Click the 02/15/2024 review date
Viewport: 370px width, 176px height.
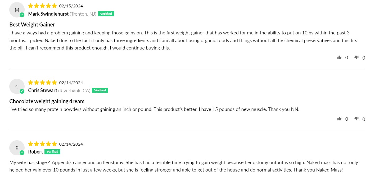pos(71,6)
